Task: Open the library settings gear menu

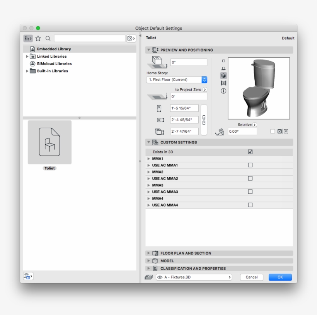Action: pyautogui.click(x=131, y=38)
